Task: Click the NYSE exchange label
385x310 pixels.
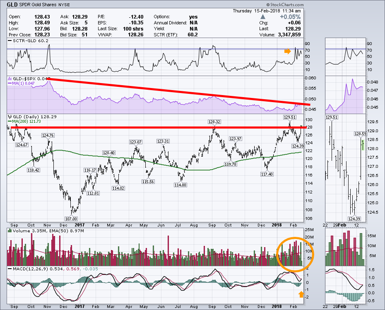Action: coord(64,5)
